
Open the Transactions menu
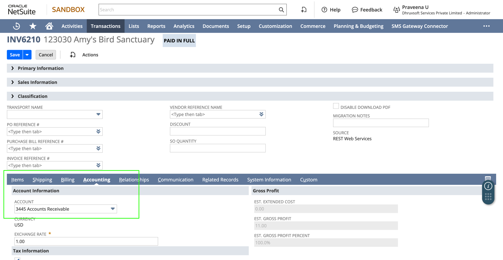tap(106, 26)
